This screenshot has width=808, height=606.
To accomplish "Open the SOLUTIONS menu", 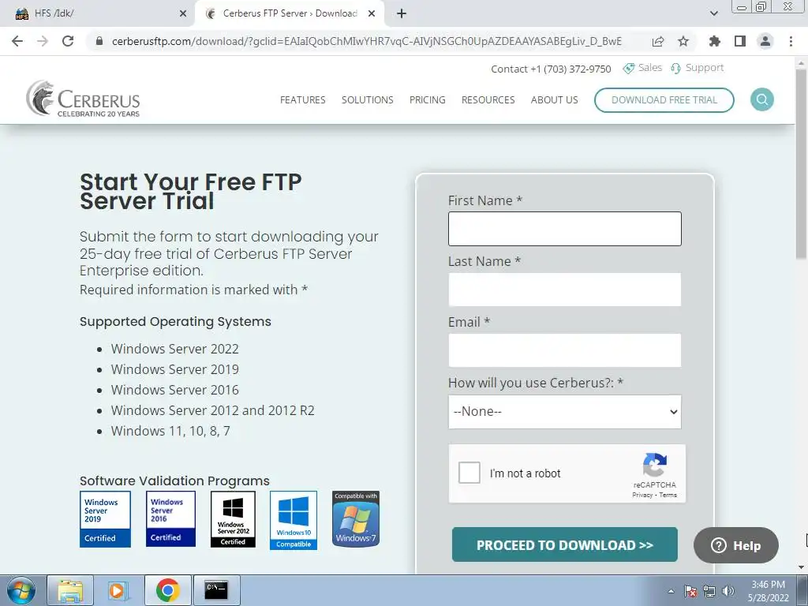I will [x=368, y=100].
